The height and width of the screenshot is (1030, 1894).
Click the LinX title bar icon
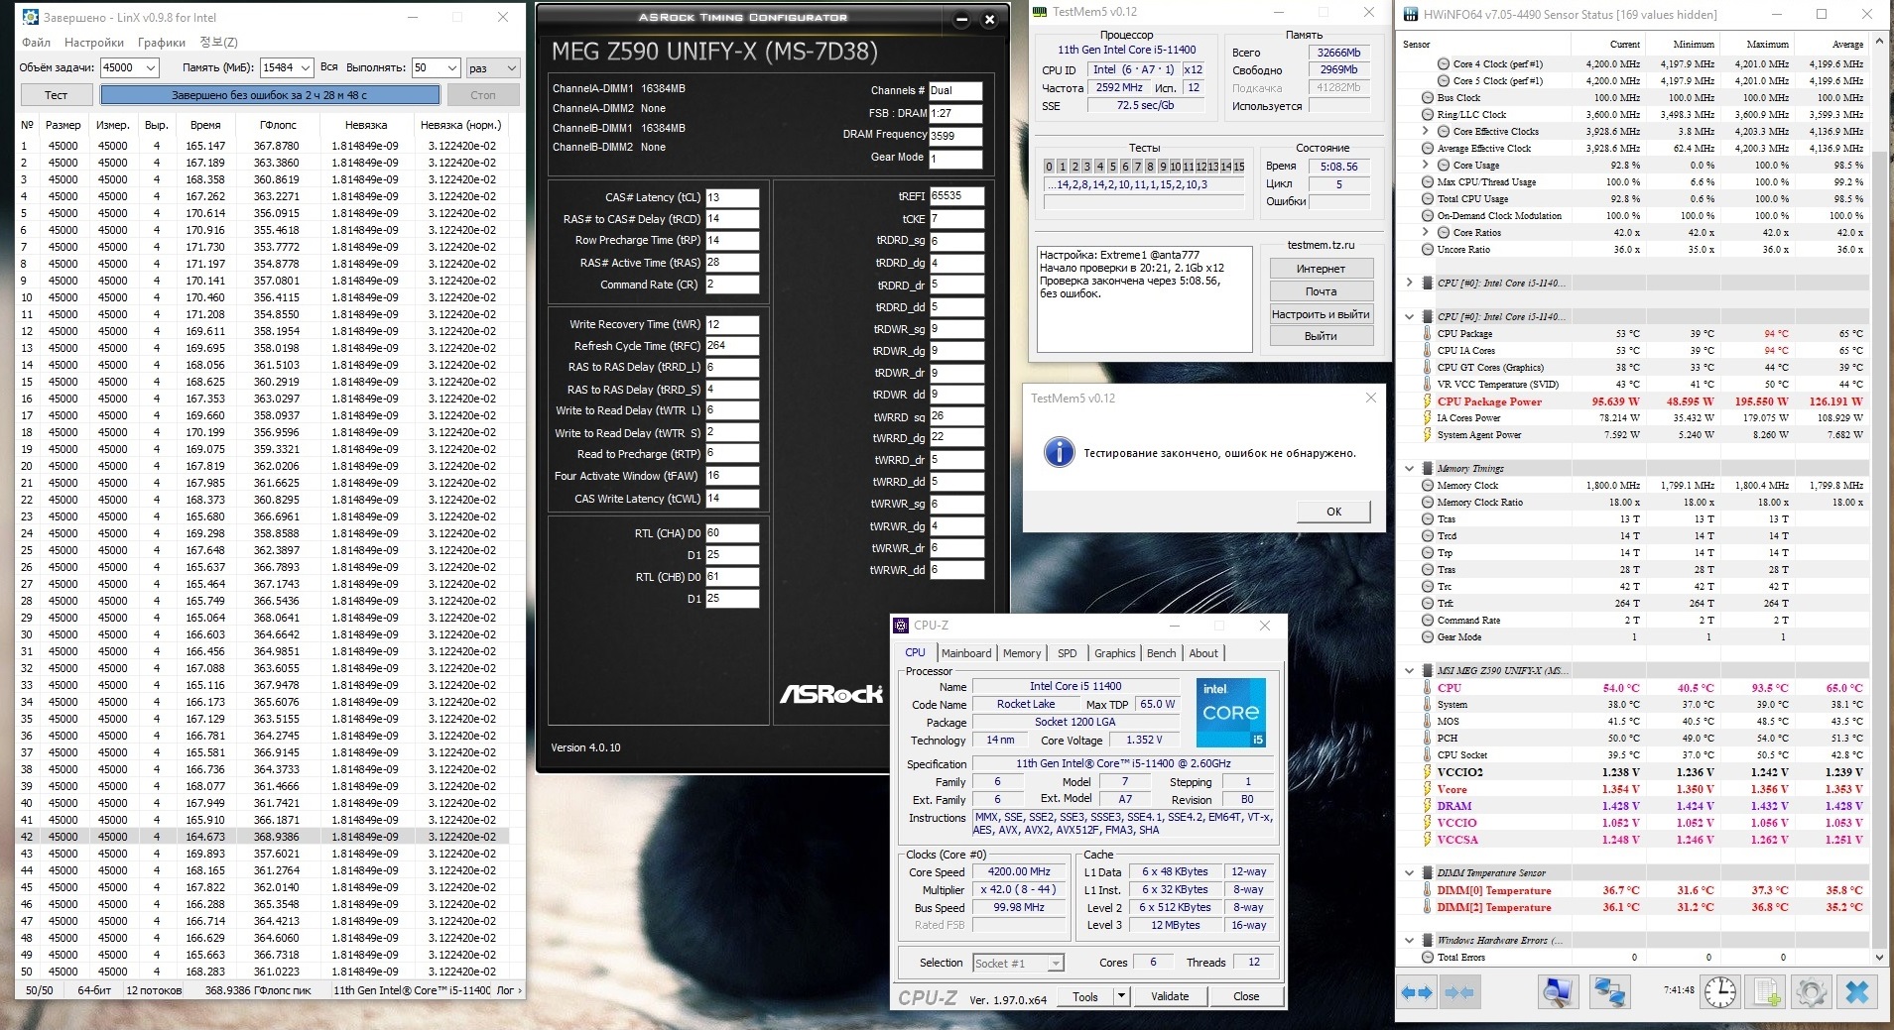30,17
